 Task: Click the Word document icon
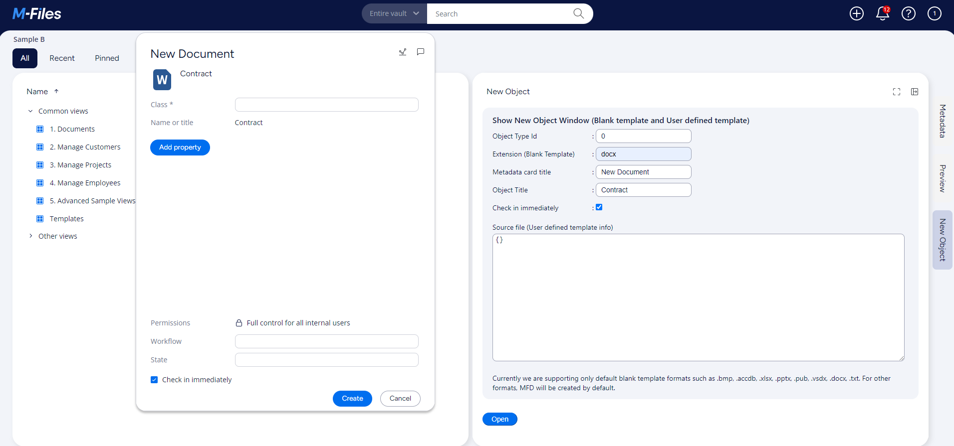coord(162,80)
